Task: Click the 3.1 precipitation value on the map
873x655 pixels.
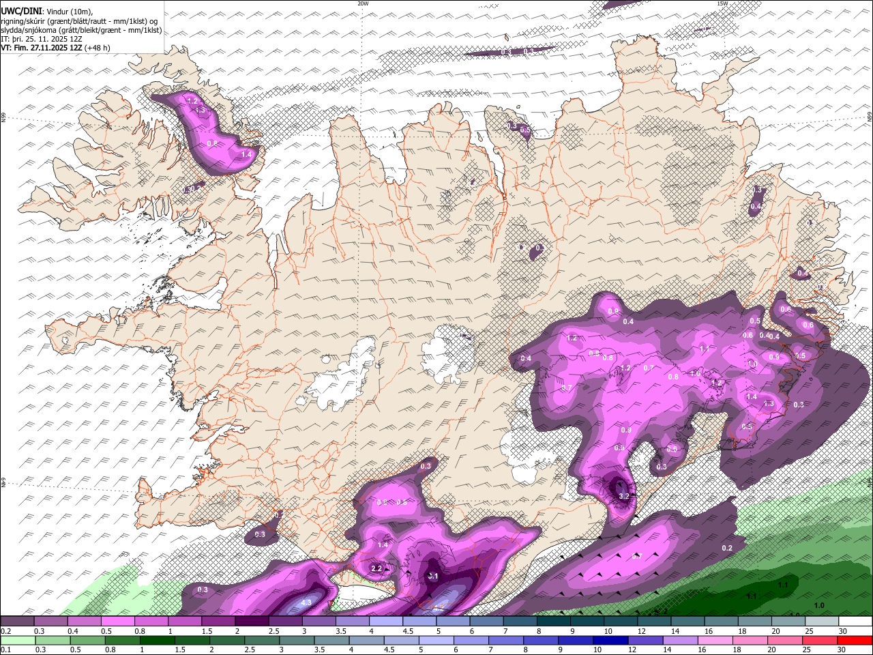Action: [433, 576]
